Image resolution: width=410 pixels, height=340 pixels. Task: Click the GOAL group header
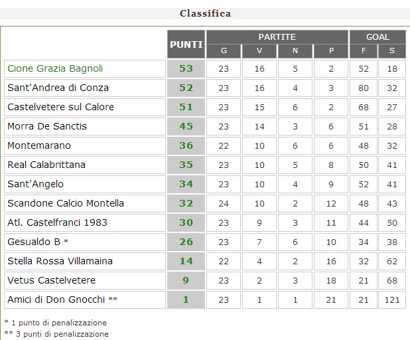[x=378, y=37]
